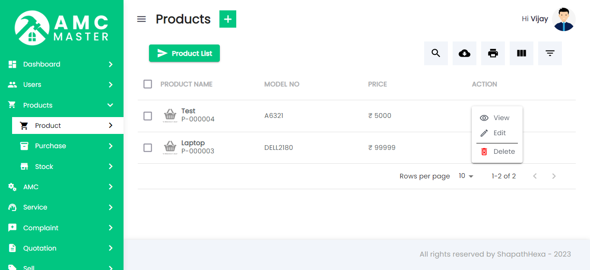This screenshot has width=590, height=270.
Task: Click the Vijay profile avatar
Action: click(x=564, y=19)
